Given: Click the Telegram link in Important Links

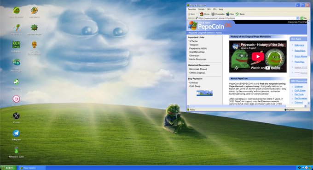Looking at the screenshot, I should pos(194,45).
